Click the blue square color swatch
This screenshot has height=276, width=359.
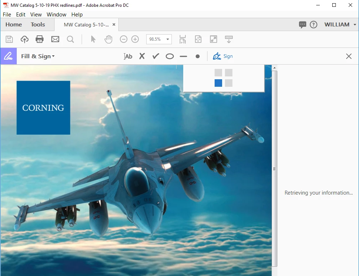[x=218, y=83]
